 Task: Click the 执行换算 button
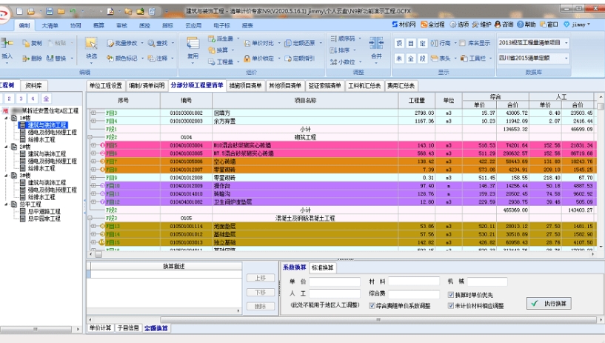pyautogui.click(x=549, y=304)
